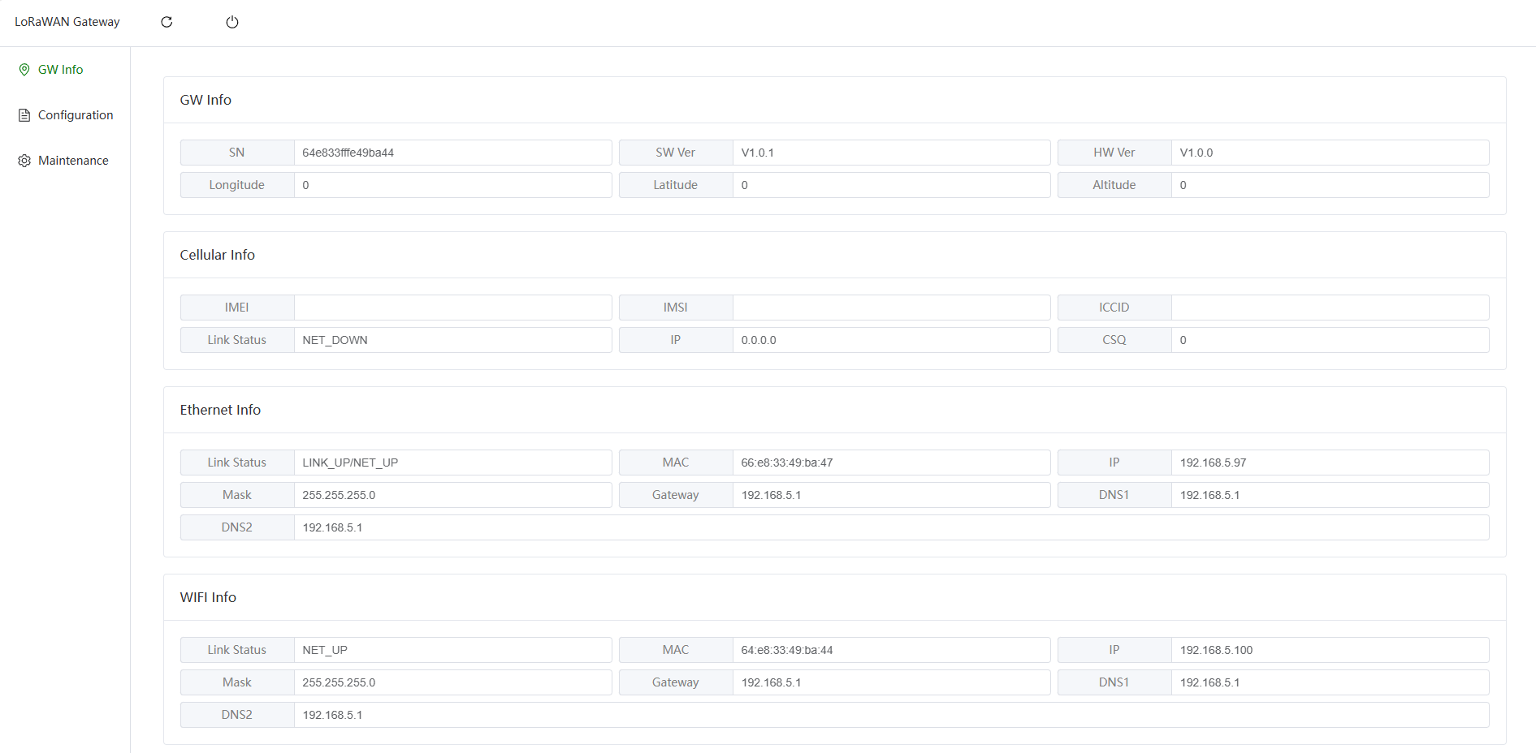Click the WIFI Gateway 192.168.5.1 field
The width and height of the screenshot is (1536, 753).
click(891, 682)
